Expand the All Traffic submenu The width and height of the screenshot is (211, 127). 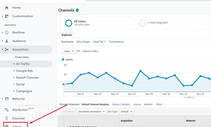click(x=14, y=64)
